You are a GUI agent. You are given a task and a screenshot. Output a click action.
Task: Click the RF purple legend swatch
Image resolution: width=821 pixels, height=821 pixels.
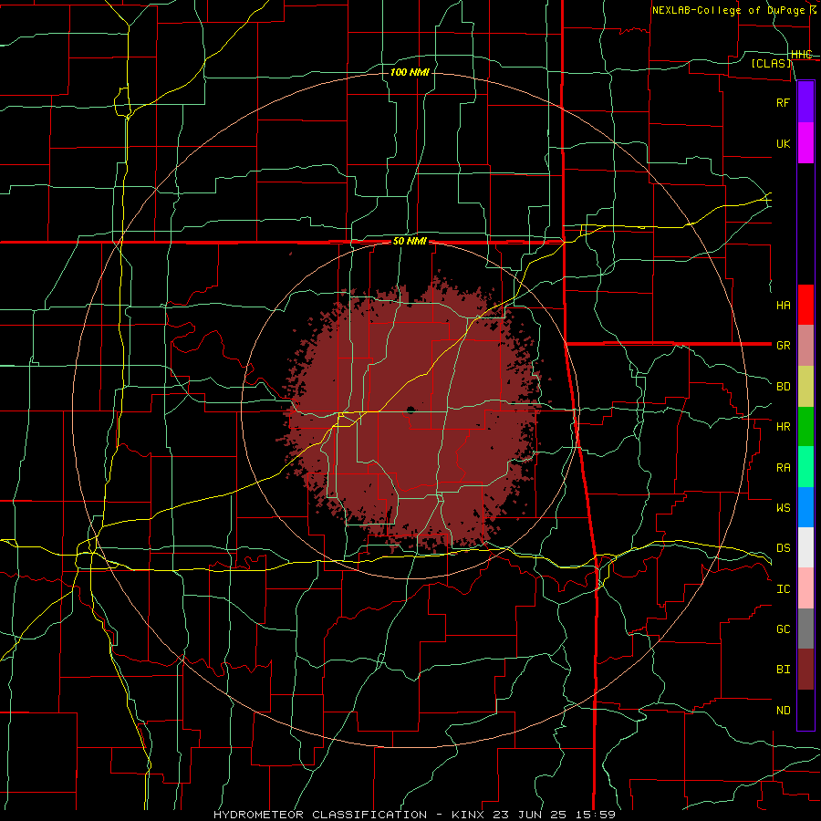point(805,102)
